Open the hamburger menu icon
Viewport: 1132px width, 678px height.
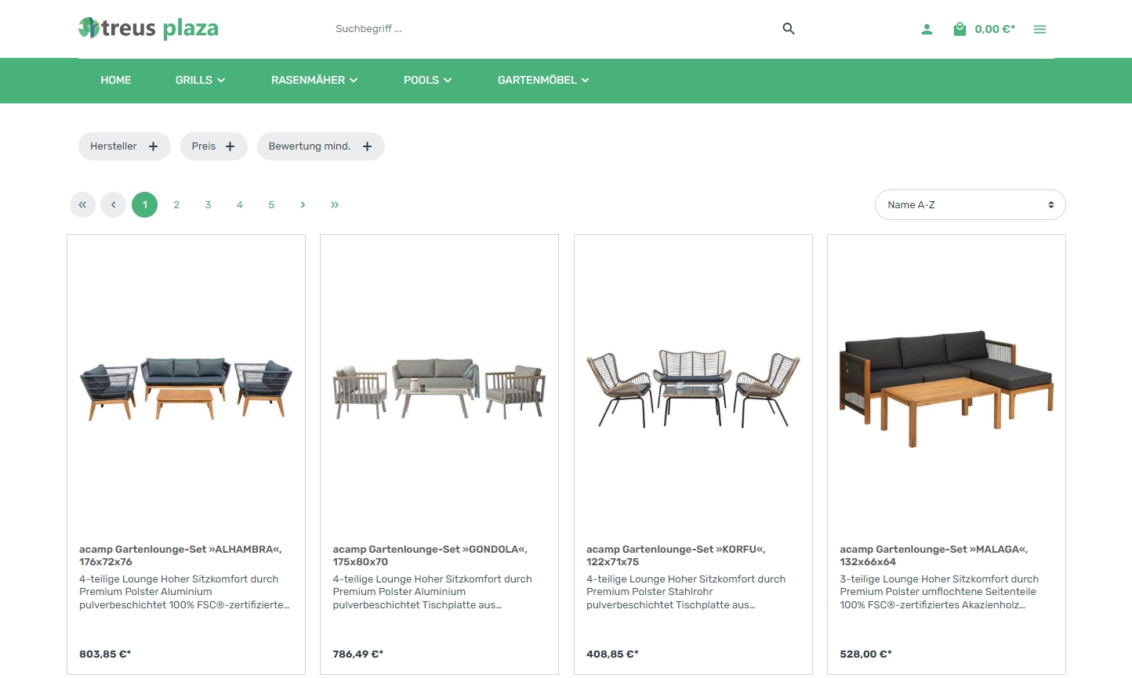coord(1039,29)
